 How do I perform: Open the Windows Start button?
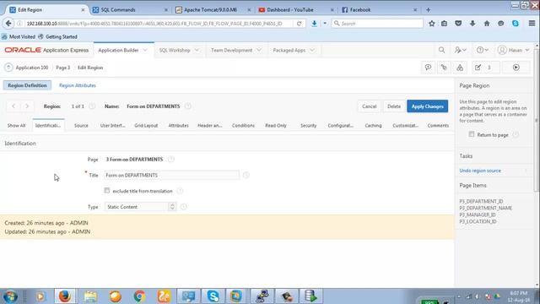(x=10, y=296)
